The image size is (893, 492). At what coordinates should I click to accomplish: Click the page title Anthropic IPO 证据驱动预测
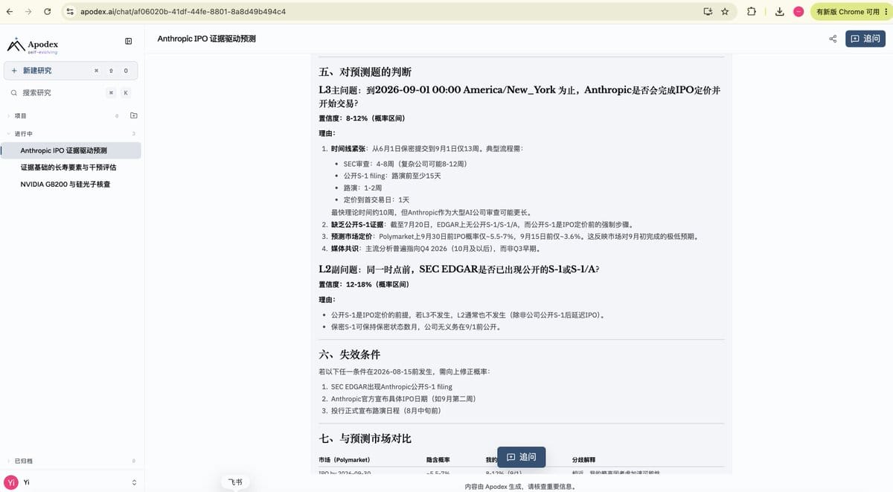tap(207, 39)
